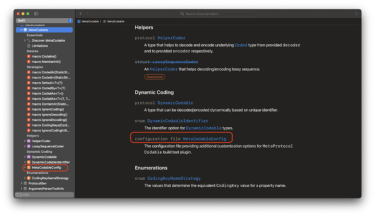Expand Discover MetaCodable item

pos(25,41)
